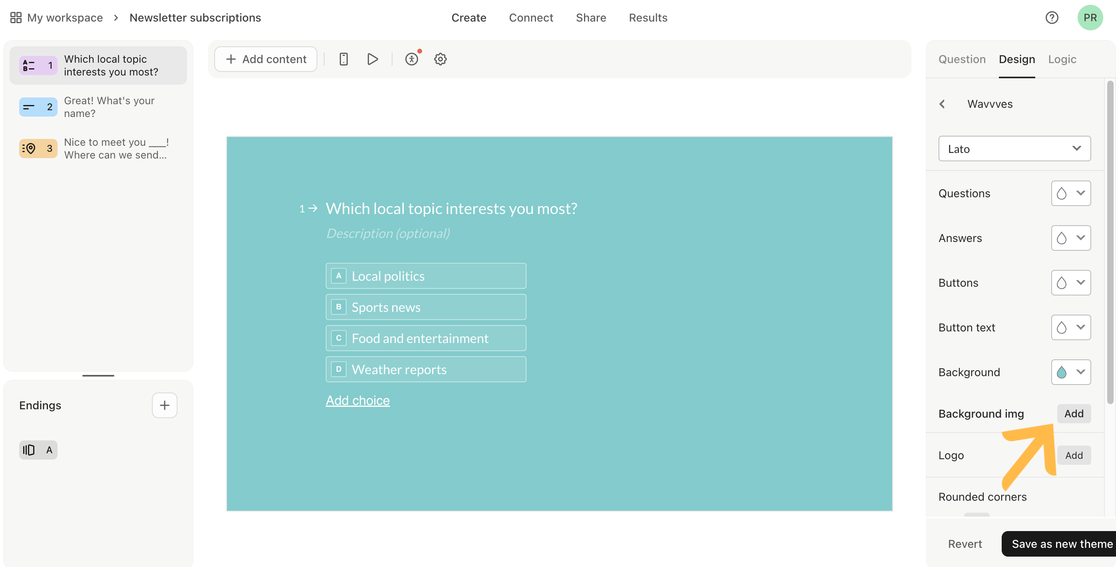Click option key A on Local politics
1116x567 pixels.
tap(339, 276)
